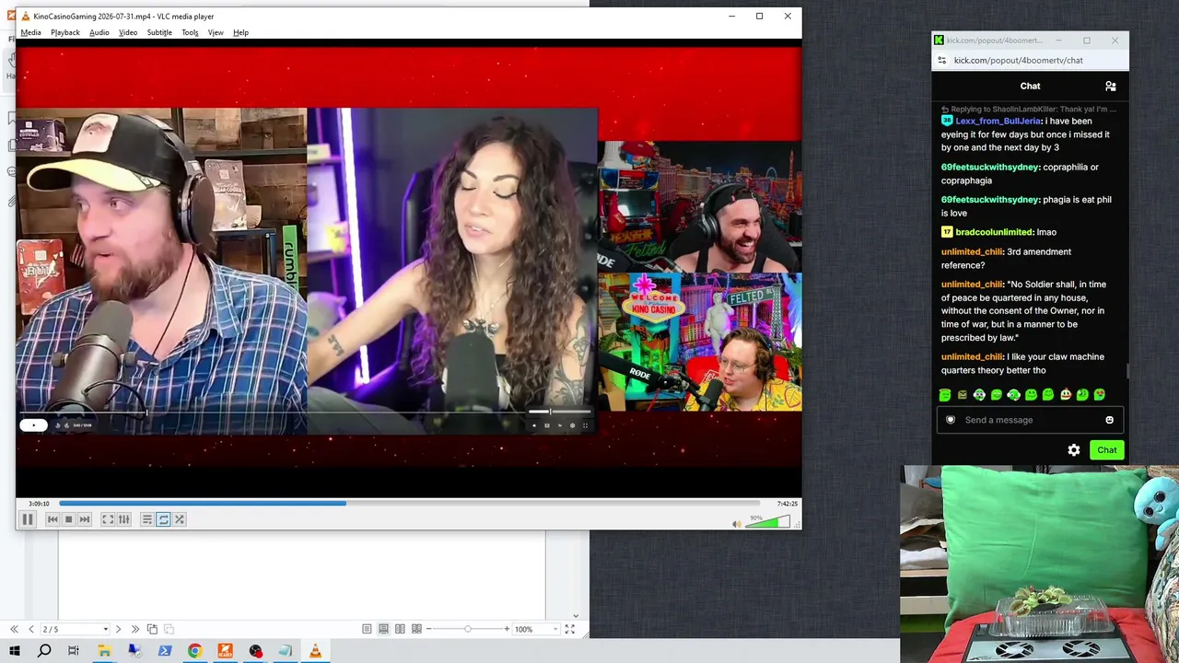
Task: Select continuous page view mode
Action: [x=383, y=629]
